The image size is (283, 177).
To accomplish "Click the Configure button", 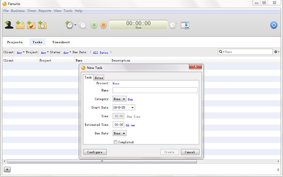I will (95, 152).
